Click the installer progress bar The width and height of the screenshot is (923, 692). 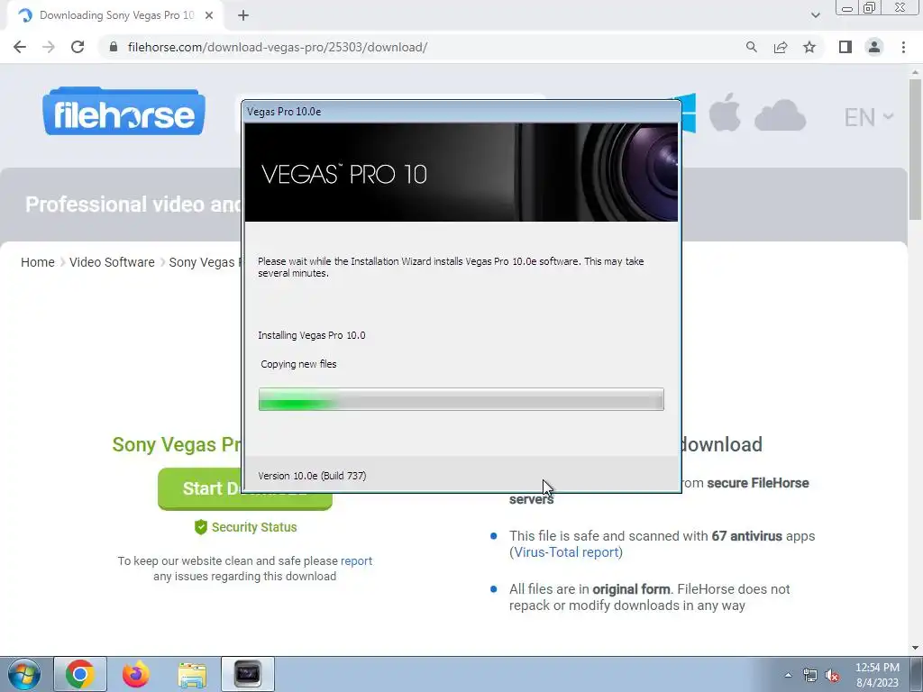tap(461, 399)
